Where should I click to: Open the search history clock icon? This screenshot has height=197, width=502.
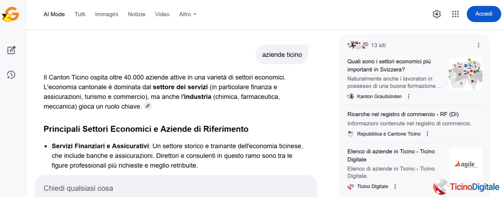[x=11, y=75]
